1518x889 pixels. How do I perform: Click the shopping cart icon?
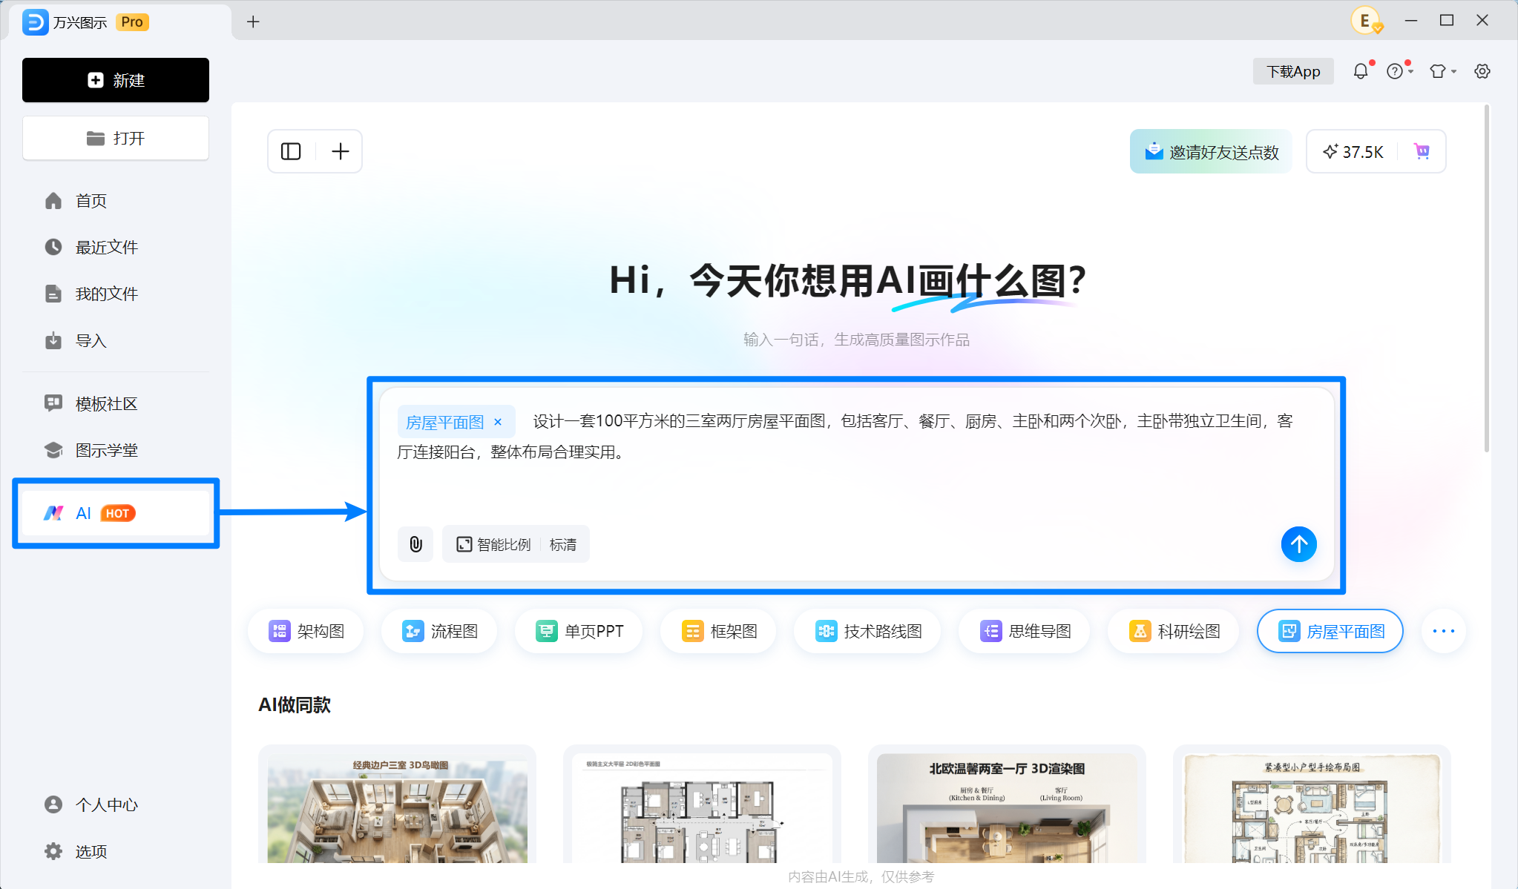click(1422, 151)
